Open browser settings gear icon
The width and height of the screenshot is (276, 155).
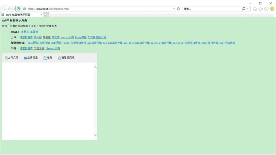pyautogui.click(x=266, y=9)
